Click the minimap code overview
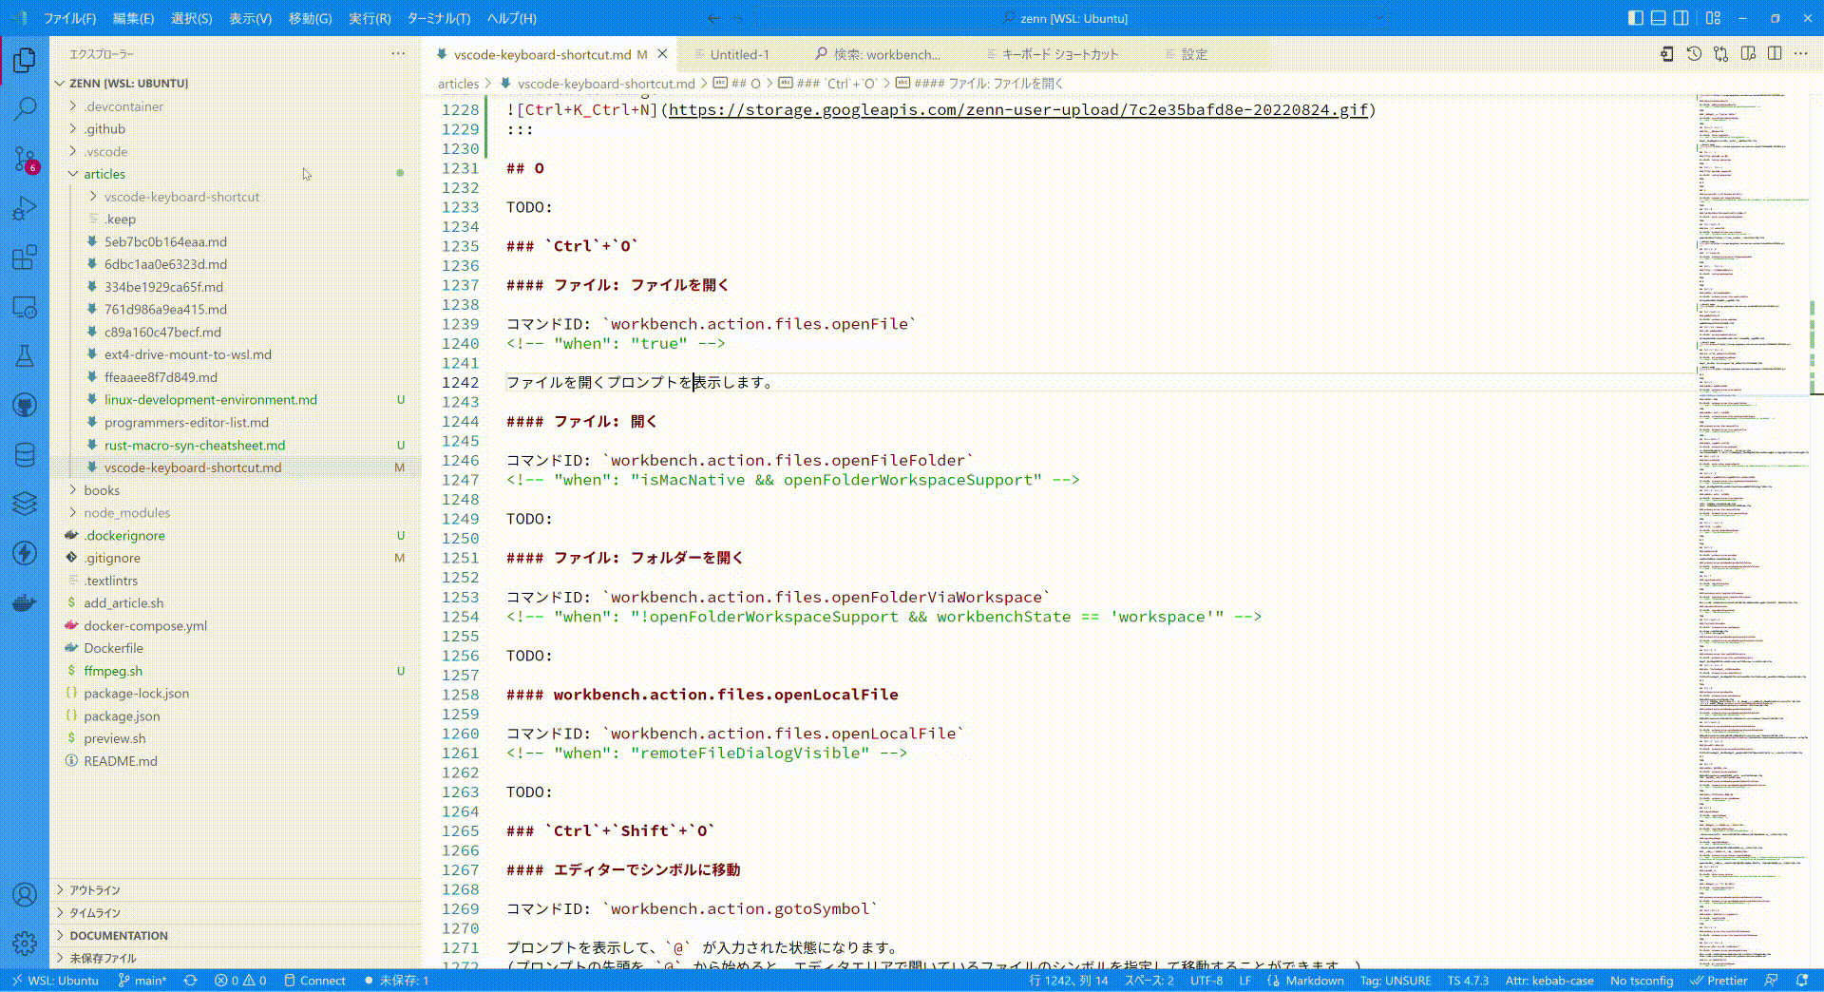Viewport: 1824px width, 992px height. click(1753, 532)
